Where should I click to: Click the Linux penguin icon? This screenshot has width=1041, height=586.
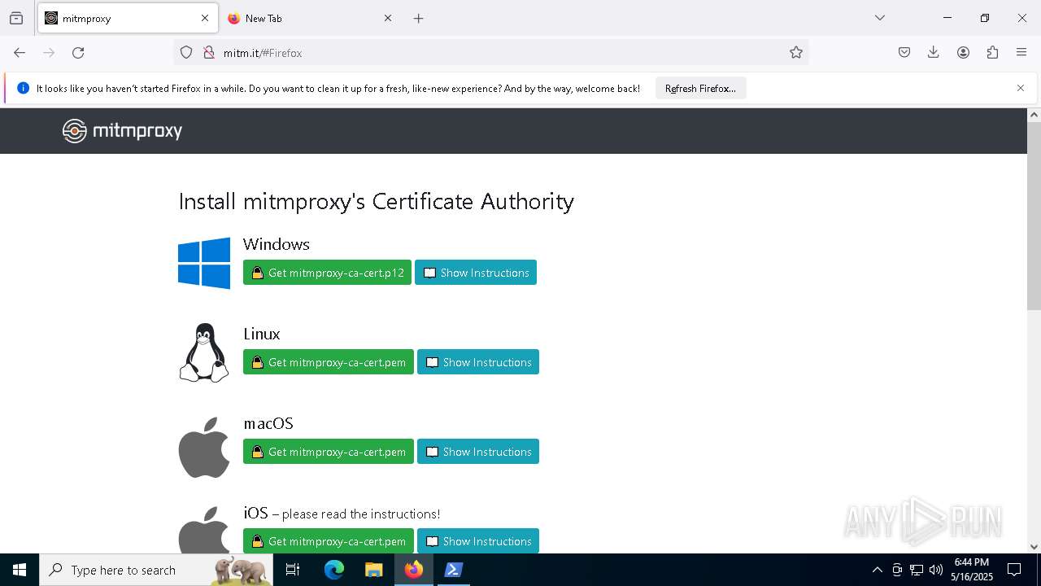click(x=204, y=352)
